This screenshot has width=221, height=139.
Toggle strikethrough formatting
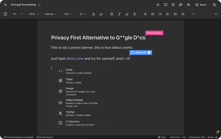134,14
